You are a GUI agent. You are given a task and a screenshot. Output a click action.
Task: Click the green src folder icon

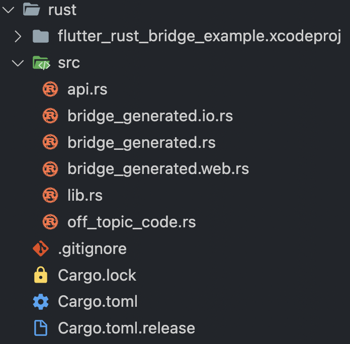click(x=40, y=63)
